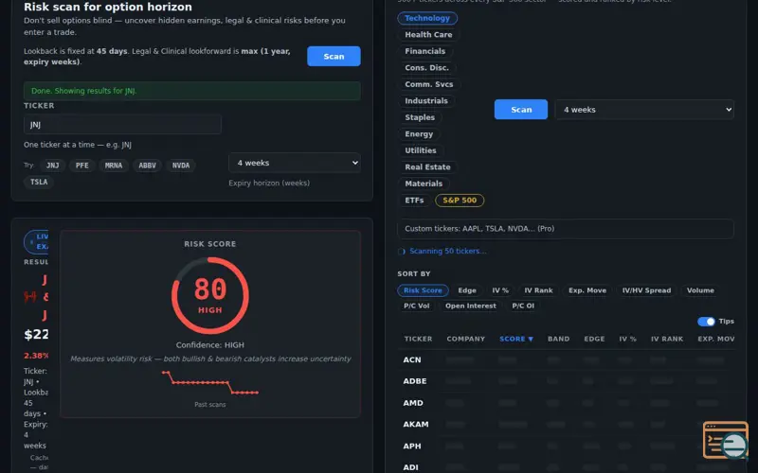Image resolution: width=758 pixels, height=473 pixels.
Task: Click the COMPANY column header
Action: [465, 339]
